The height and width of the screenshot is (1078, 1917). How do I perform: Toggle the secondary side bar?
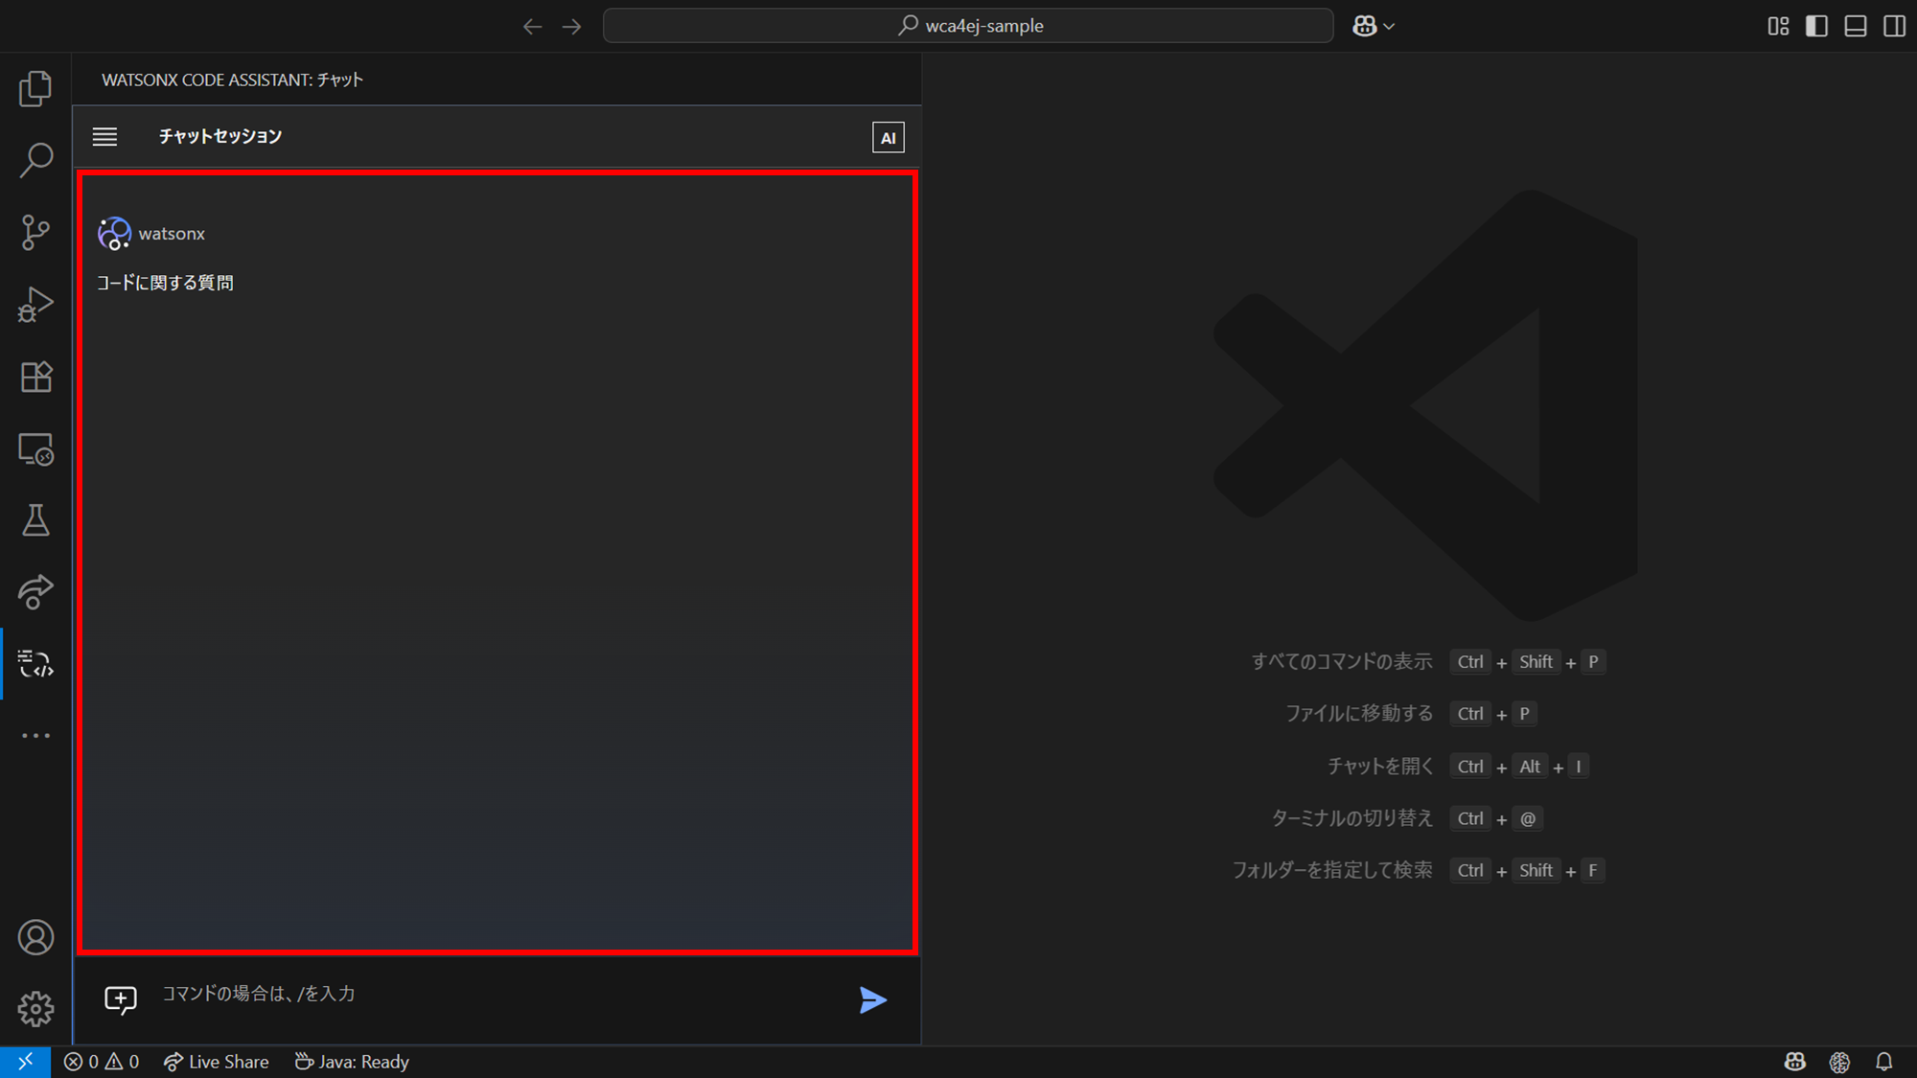coord(1894,26)
